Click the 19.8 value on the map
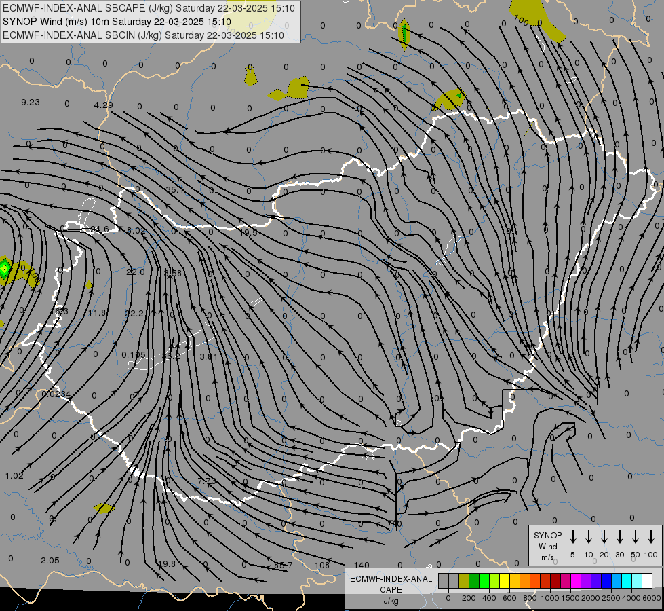 [x=166, y=564]
